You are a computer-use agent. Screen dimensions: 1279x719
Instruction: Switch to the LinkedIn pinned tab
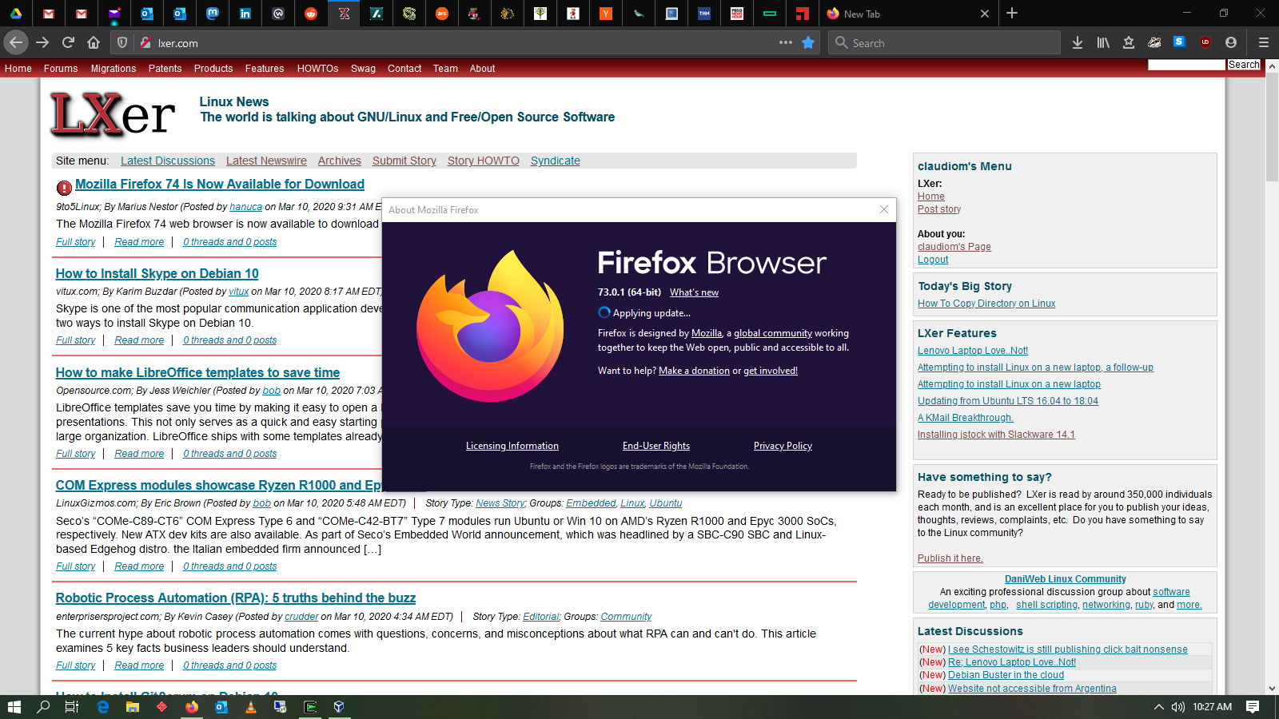(245, 14)
